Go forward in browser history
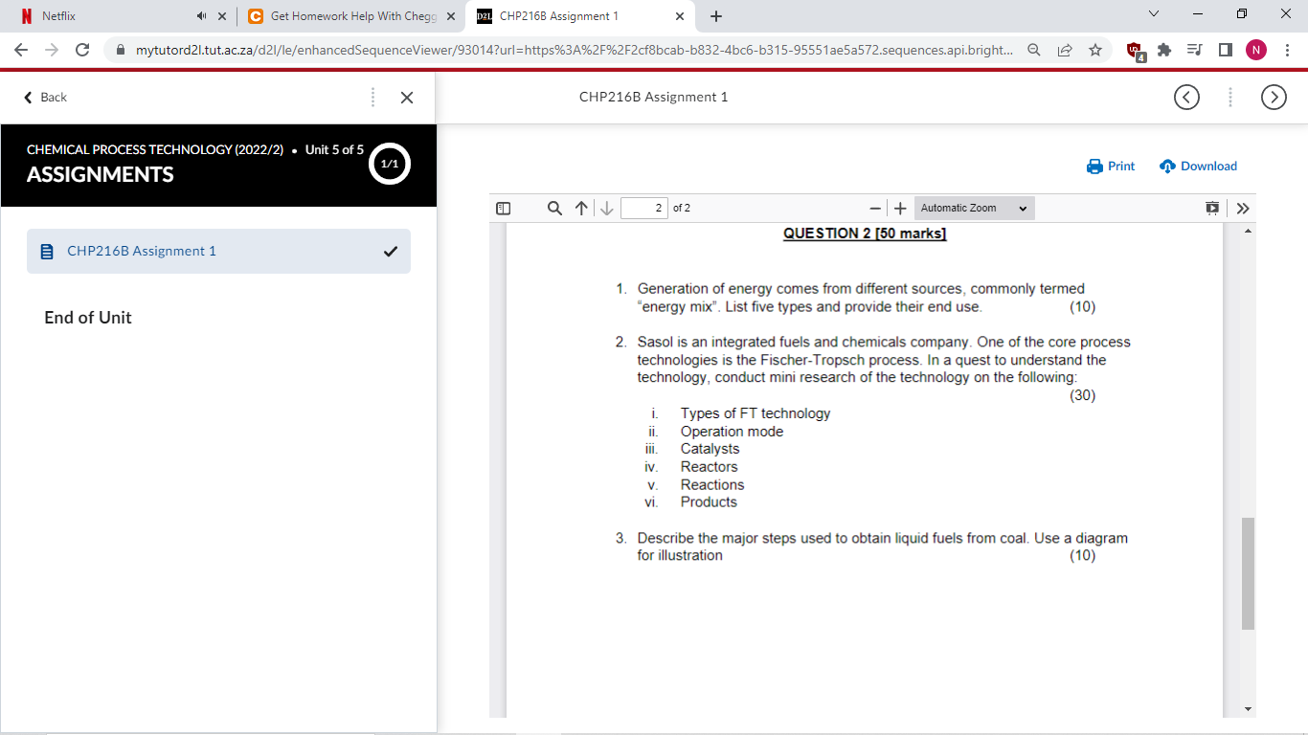Image resolution: width=1308 pixels, height=735 pixels. pos(52,50)
